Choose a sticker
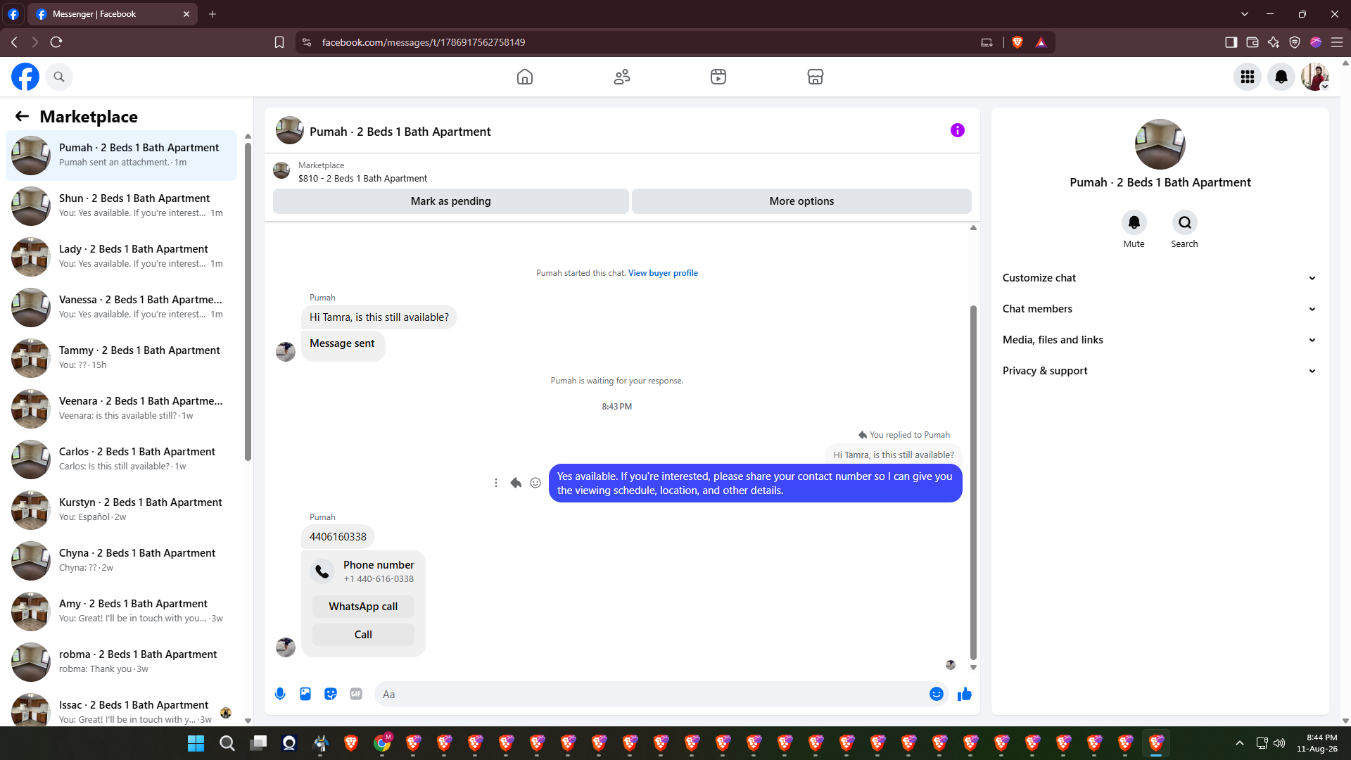The width and height of the screenshot is (1351, 760). 331,694
